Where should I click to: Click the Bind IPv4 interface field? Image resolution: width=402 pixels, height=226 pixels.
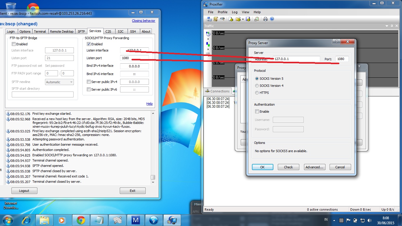click(134, 66)
